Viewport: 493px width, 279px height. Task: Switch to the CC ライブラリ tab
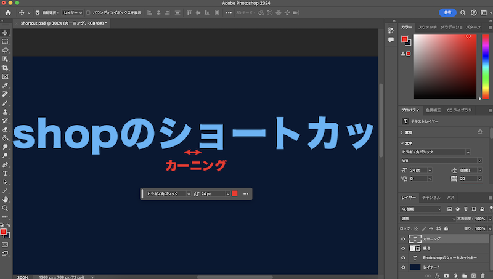(459, 110)
